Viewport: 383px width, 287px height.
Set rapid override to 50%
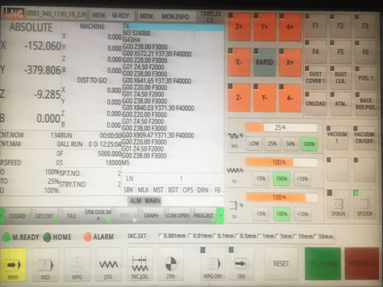290,144
